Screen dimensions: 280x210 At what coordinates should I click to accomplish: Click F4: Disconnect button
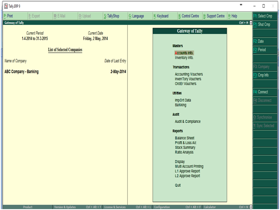click(x=265, y=100)
